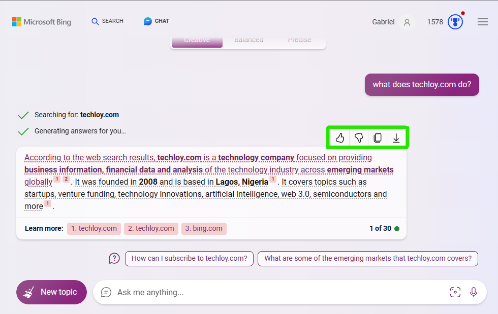Click the SEARCH magnifier tab
Screen dimensions: 498x314
coord(107,21)
